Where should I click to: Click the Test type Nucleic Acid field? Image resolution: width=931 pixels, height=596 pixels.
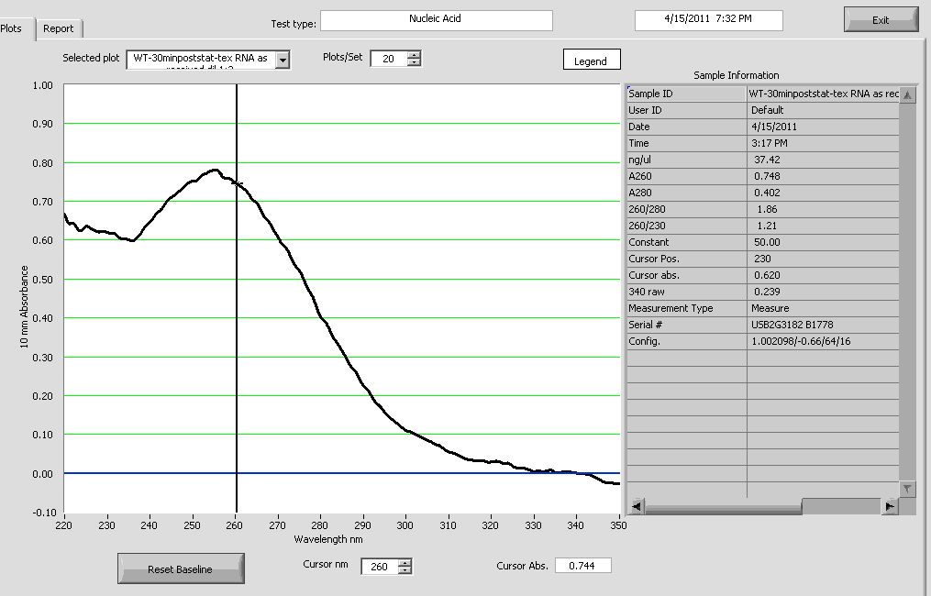436,20
